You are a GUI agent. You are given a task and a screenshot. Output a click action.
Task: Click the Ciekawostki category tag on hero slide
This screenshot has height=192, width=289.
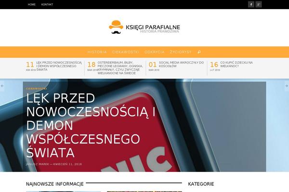(37, 88)
